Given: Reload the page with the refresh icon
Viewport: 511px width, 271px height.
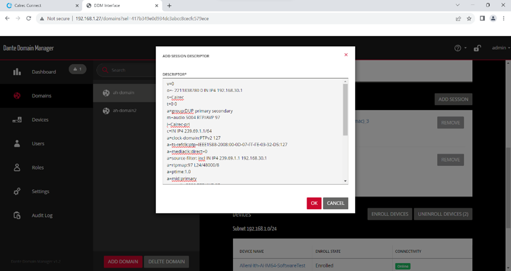Looking at the screenshot, I should click(x=29, y=19).
